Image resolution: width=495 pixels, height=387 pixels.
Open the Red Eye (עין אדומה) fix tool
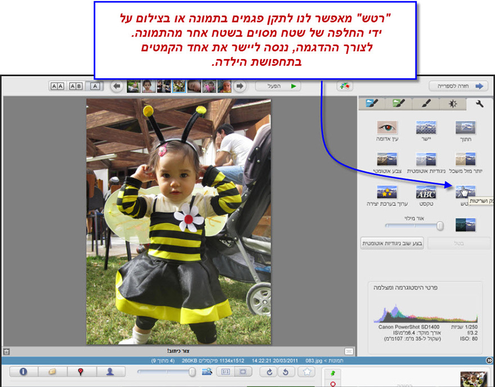(388, 128)
